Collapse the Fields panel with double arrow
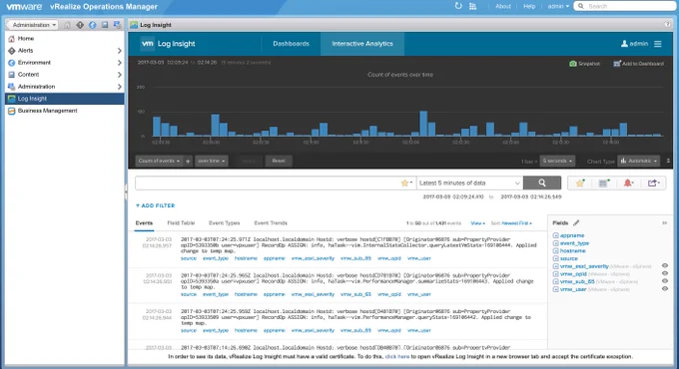This screenshot has width=679, height=369. 664,222
